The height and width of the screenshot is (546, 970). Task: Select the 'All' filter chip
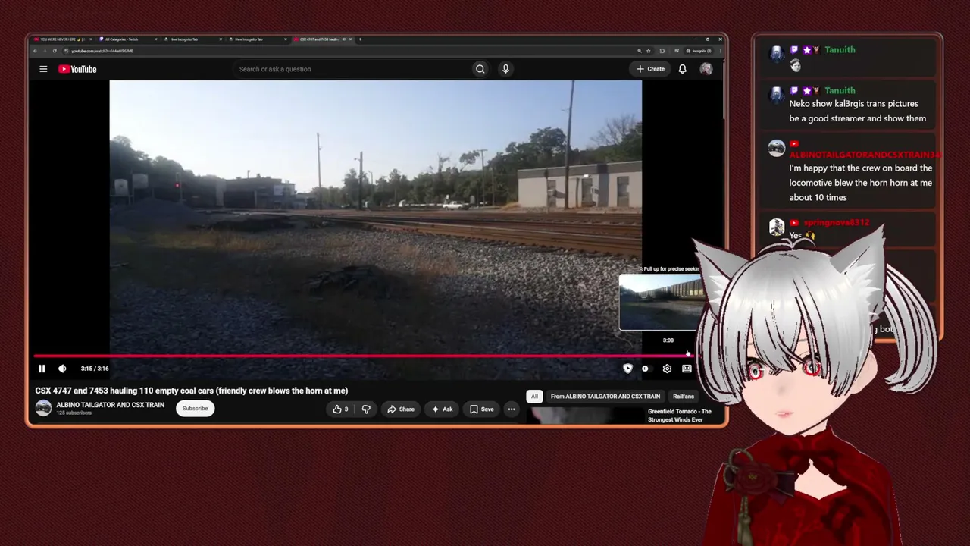pos(534,397)
